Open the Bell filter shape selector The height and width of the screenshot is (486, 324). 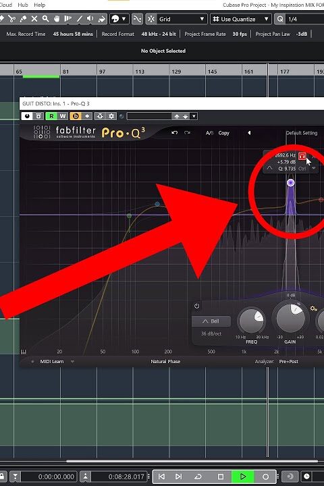click(x=211, y=321)
